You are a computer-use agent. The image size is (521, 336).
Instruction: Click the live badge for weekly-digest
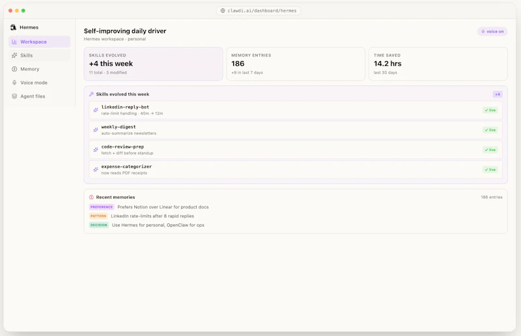[490, 130]
